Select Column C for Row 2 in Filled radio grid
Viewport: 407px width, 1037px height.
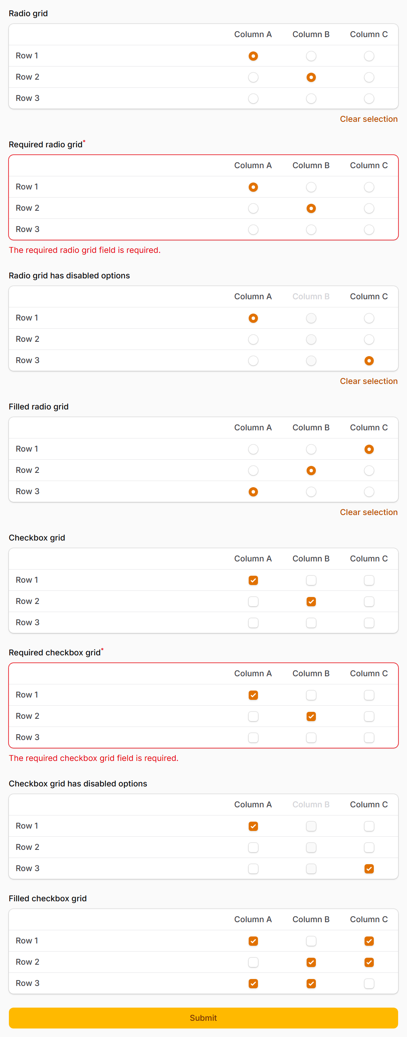click(369, 470)
